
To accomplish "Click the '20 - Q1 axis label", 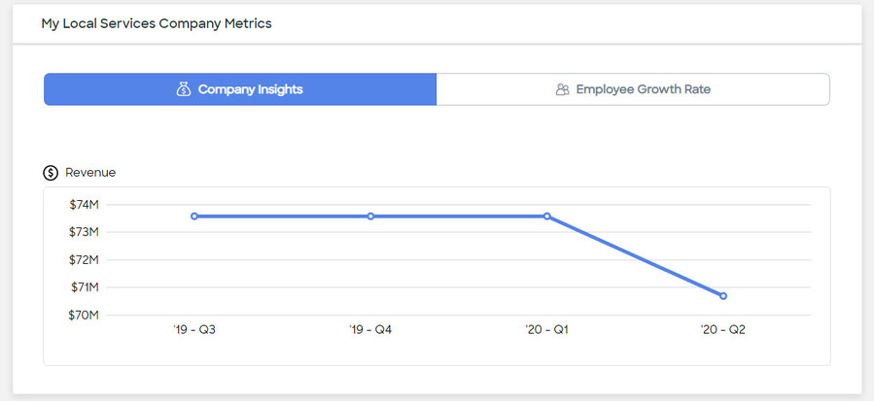I will (546, 330).
